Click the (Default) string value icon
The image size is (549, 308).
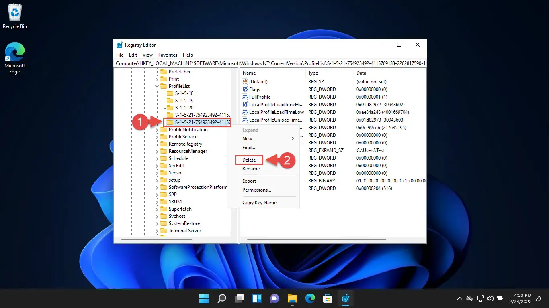click(245, 82)
